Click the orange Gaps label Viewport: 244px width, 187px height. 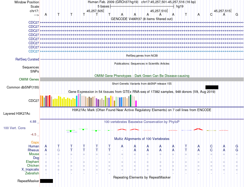coord(35,142)
